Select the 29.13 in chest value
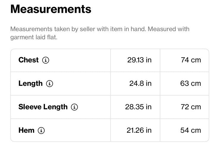213x150 pixels. [x=140, y=60]
